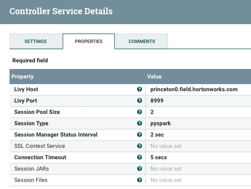The height and width of the screenshot is (189, 251).
Task: Edit Connection Timeout value 5 secs
Action: (x=158, y=157)
